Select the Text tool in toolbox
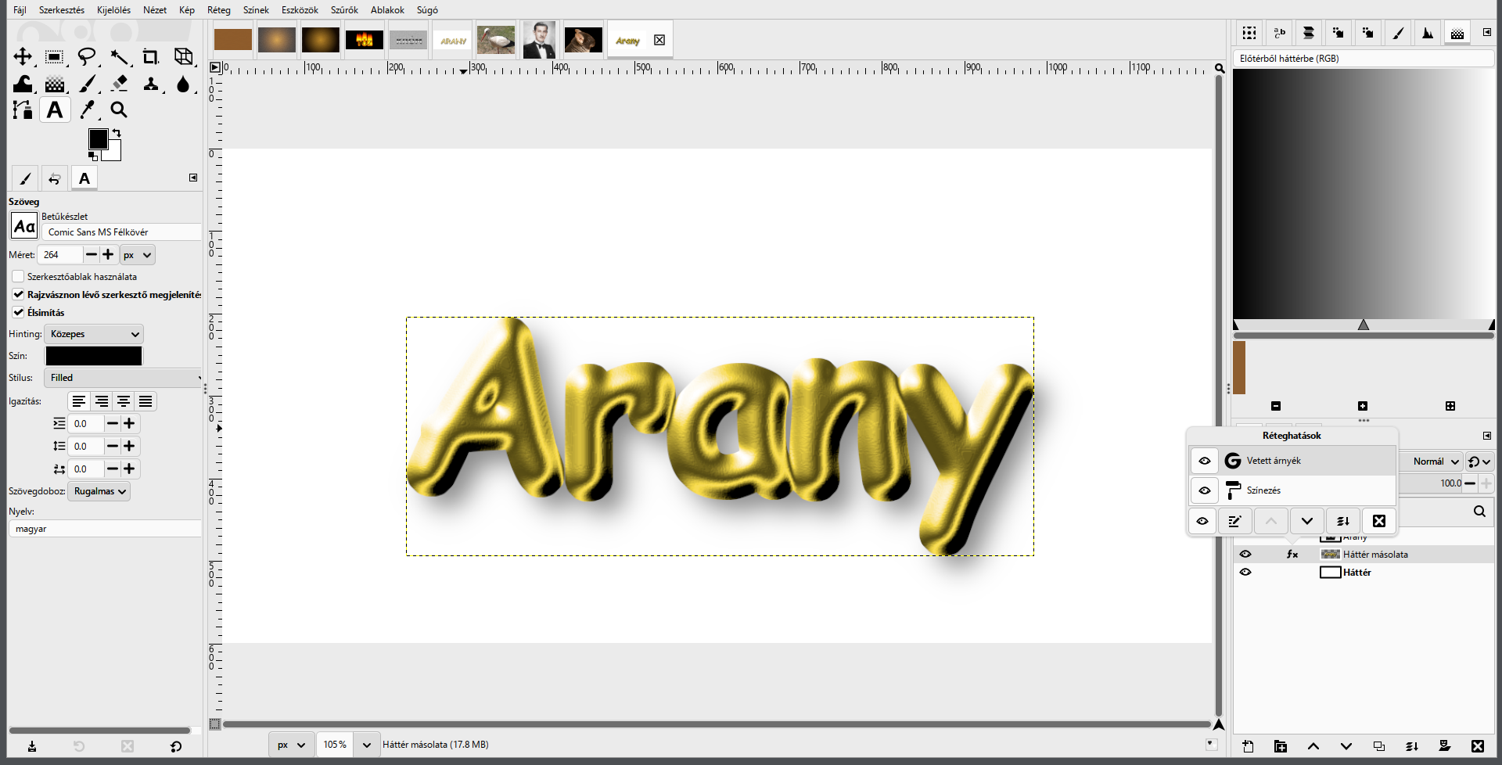This screenshot has width=1502, height=765. [55, 110]
